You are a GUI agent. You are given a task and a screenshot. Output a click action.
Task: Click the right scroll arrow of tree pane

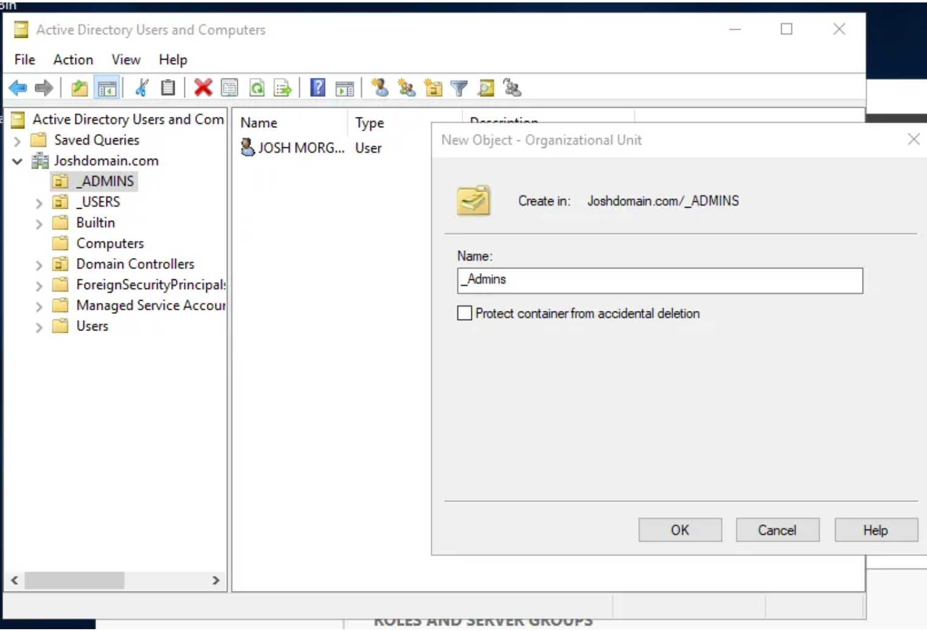click(x=216, y=580)
